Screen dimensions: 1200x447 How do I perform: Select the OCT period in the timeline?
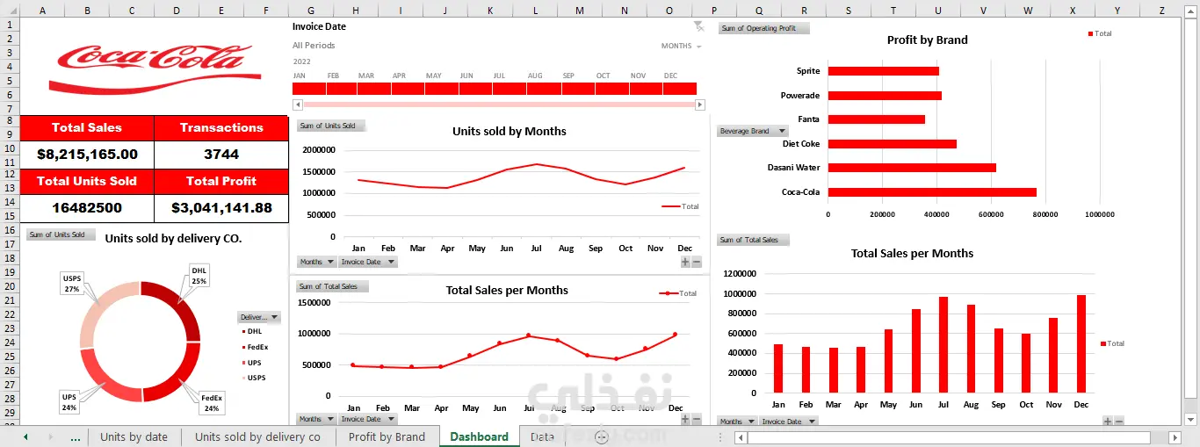click(x=612, y=89)
